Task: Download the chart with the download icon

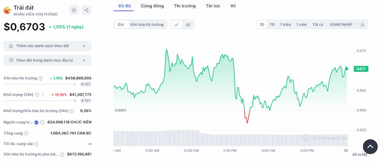Action: [363, 25]
